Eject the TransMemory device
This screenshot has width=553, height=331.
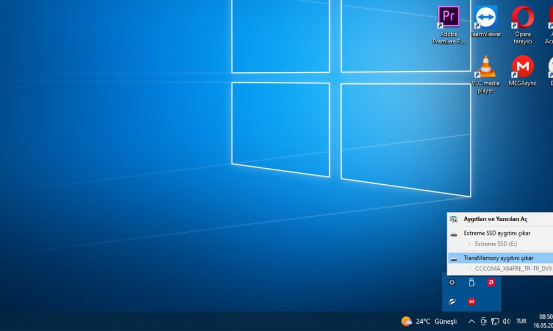[498, 258]
